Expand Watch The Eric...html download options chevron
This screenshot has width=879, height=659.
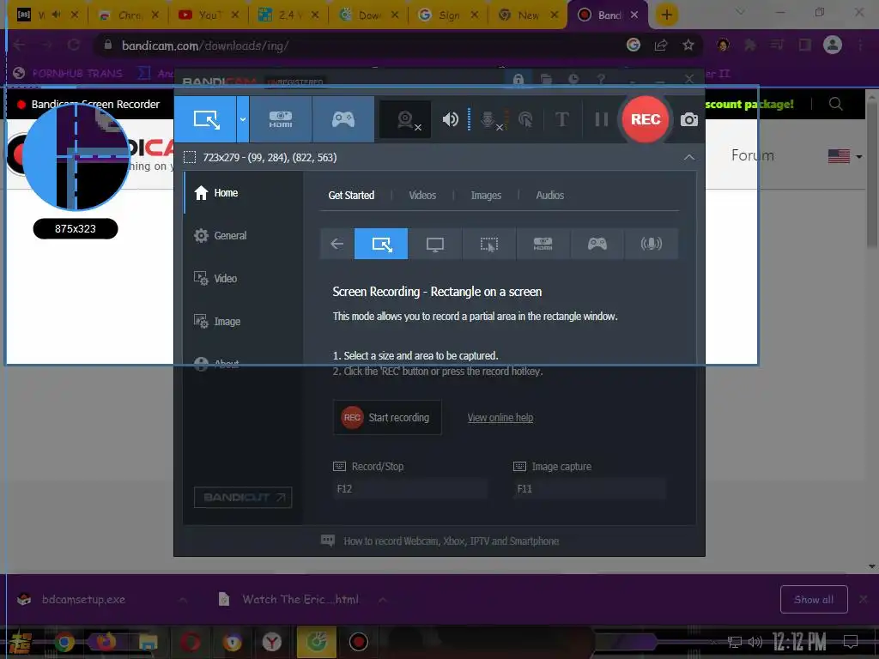pos(382,600)
